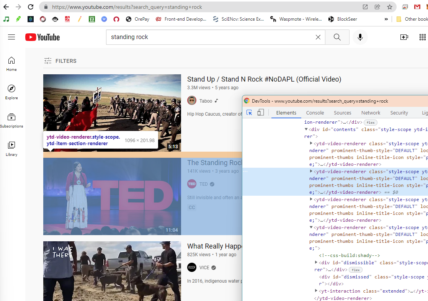Screen dimensions: 428x301
Task: Open the YouTube hamburger guide menu
Action: tap(11, 37)
